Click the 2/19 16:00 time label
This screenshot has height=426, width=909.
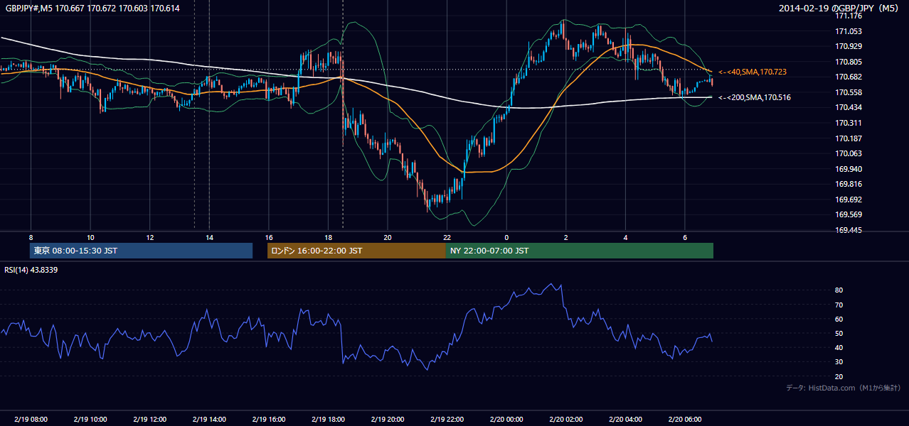tap(268, 419)
